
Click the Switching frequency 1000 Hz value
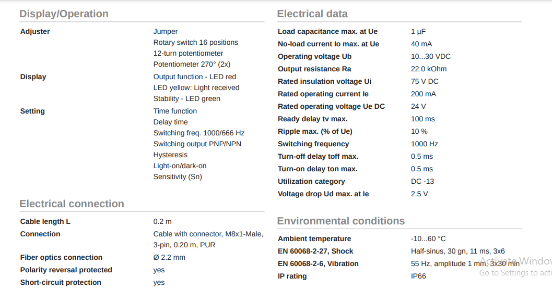tap(424, 144)
